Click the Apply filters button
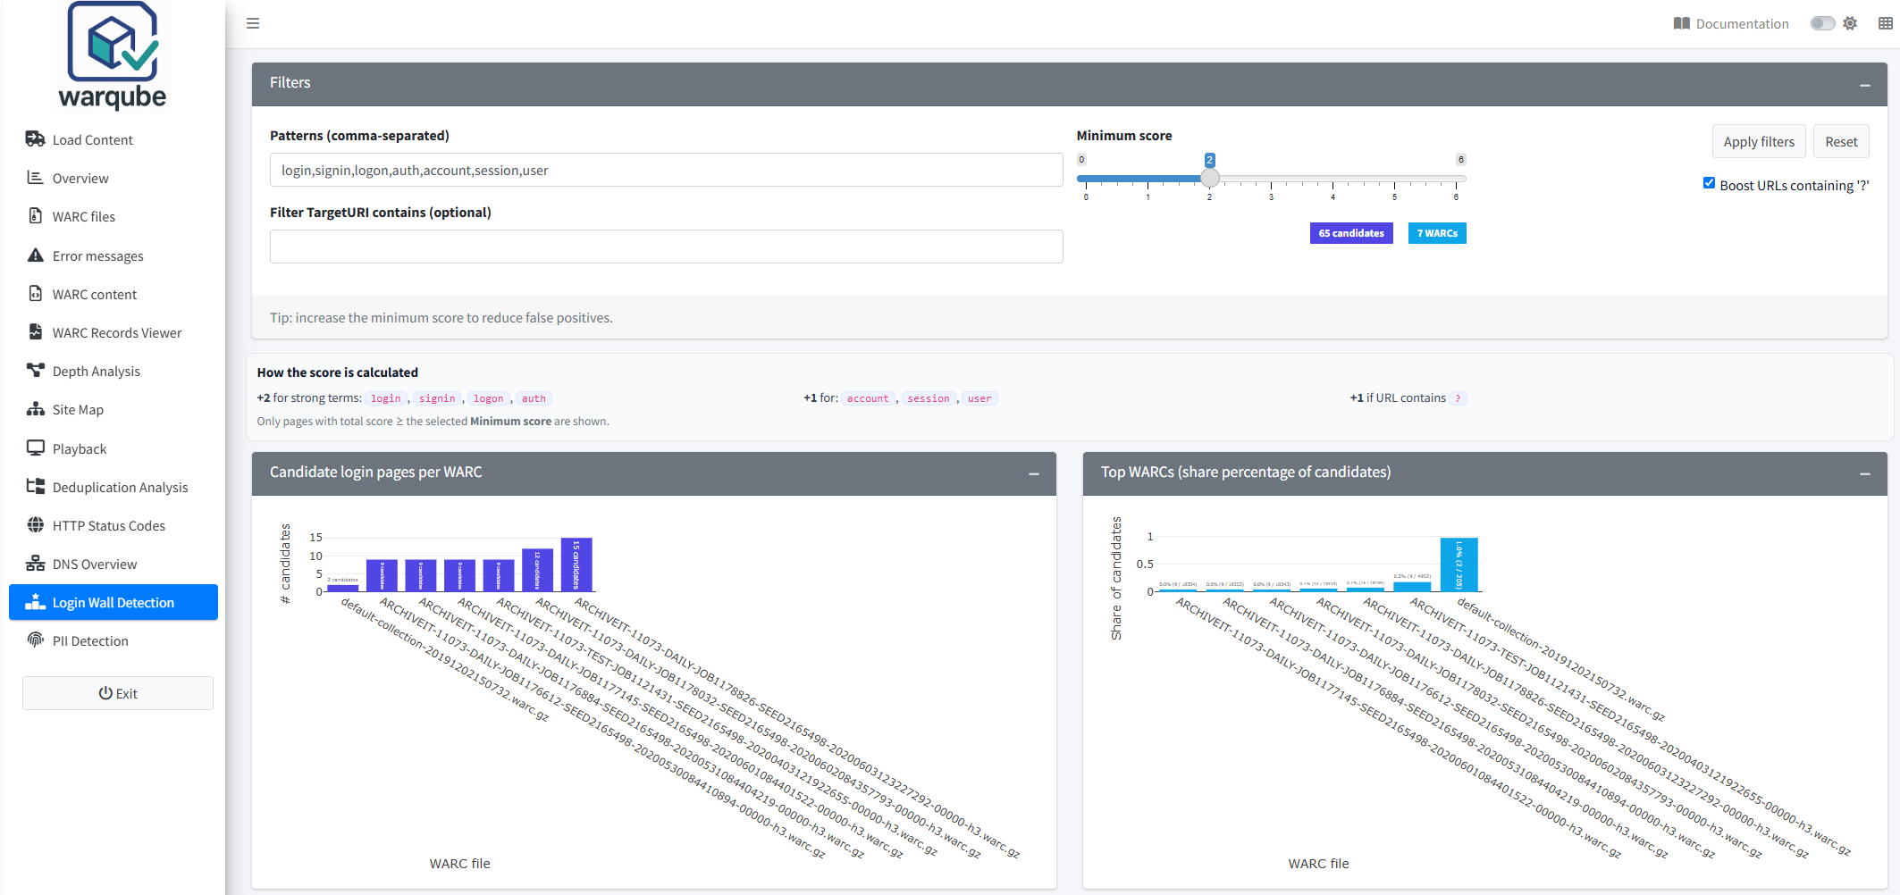 (1759, 141)
